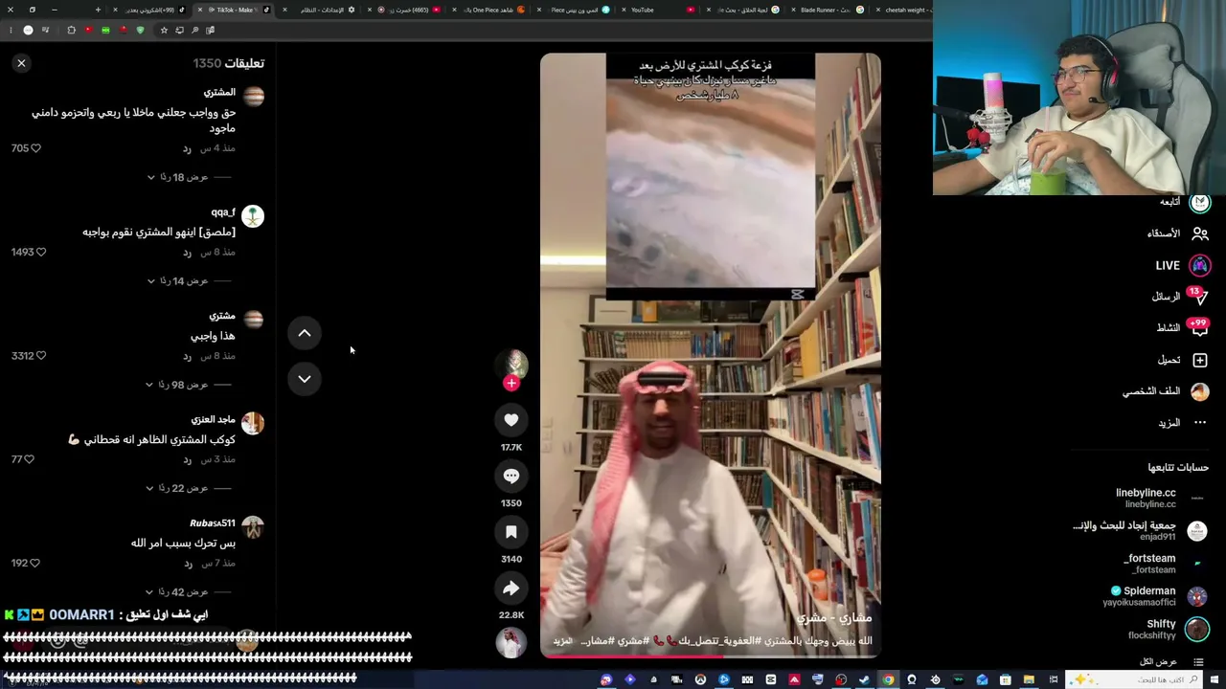Bookmark this page with star icon

[164, 30]
